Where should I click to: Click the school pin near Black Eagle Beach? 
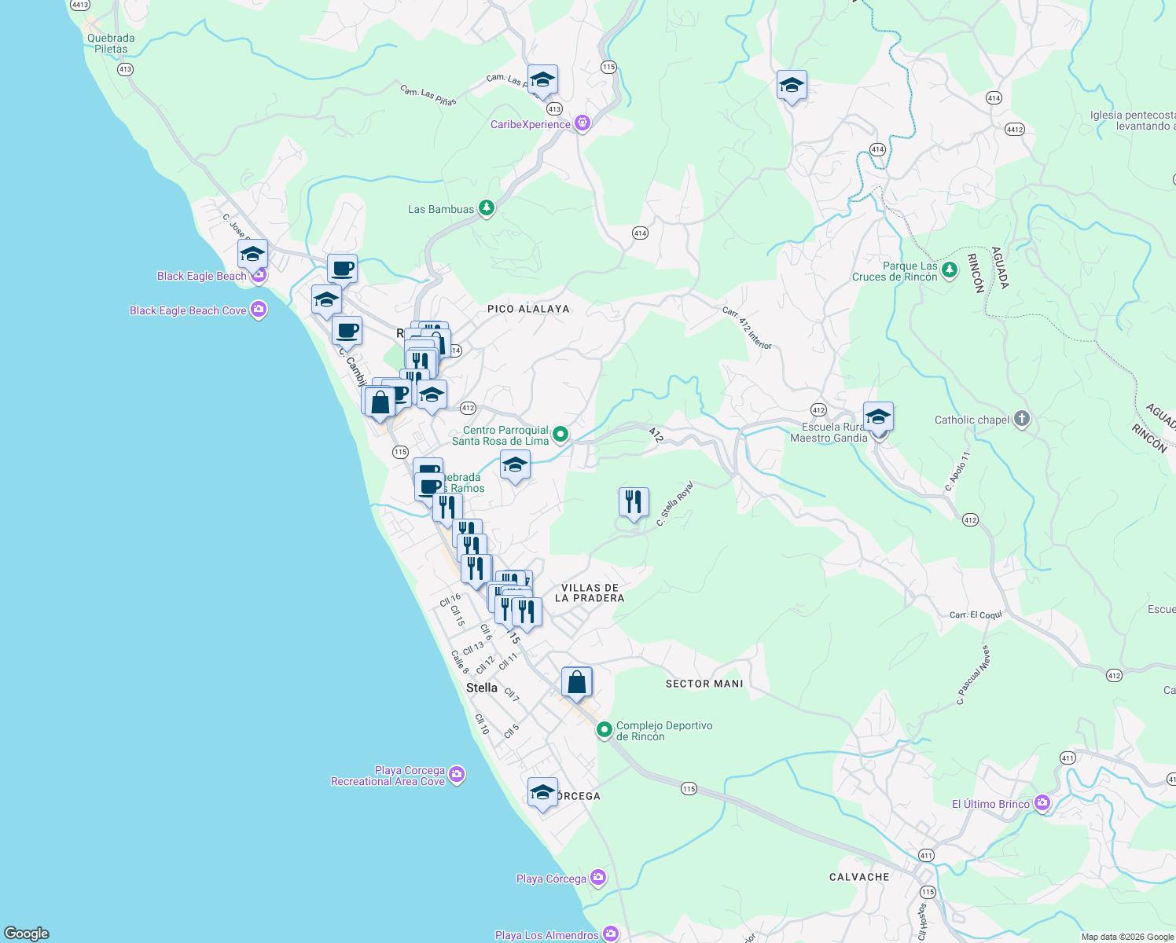tap(252, 252)
